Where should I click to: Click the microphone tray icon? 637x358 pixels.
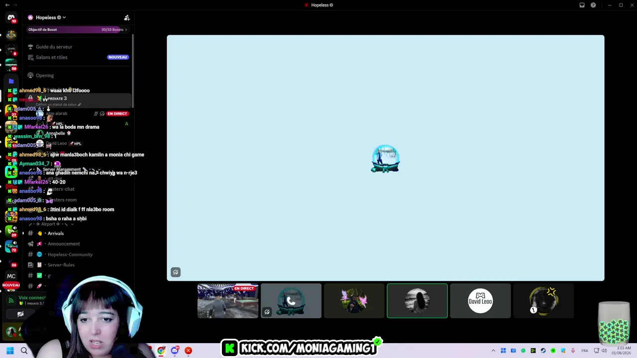click(573, 351)
